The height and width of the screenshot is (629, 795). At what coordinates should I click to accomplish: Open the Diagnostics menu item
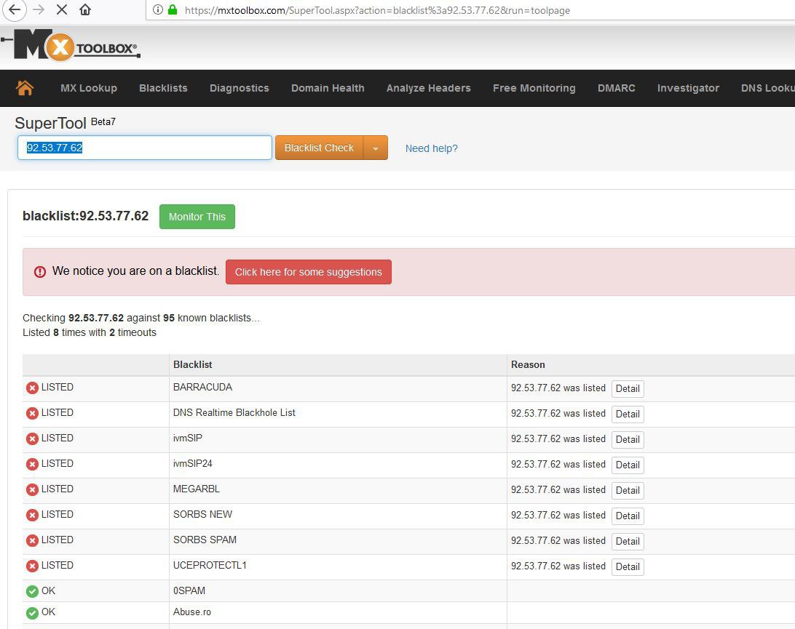click(x=240, y=88)
